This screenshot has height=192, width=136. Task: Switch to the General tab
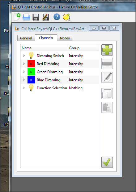pos(26,38)
